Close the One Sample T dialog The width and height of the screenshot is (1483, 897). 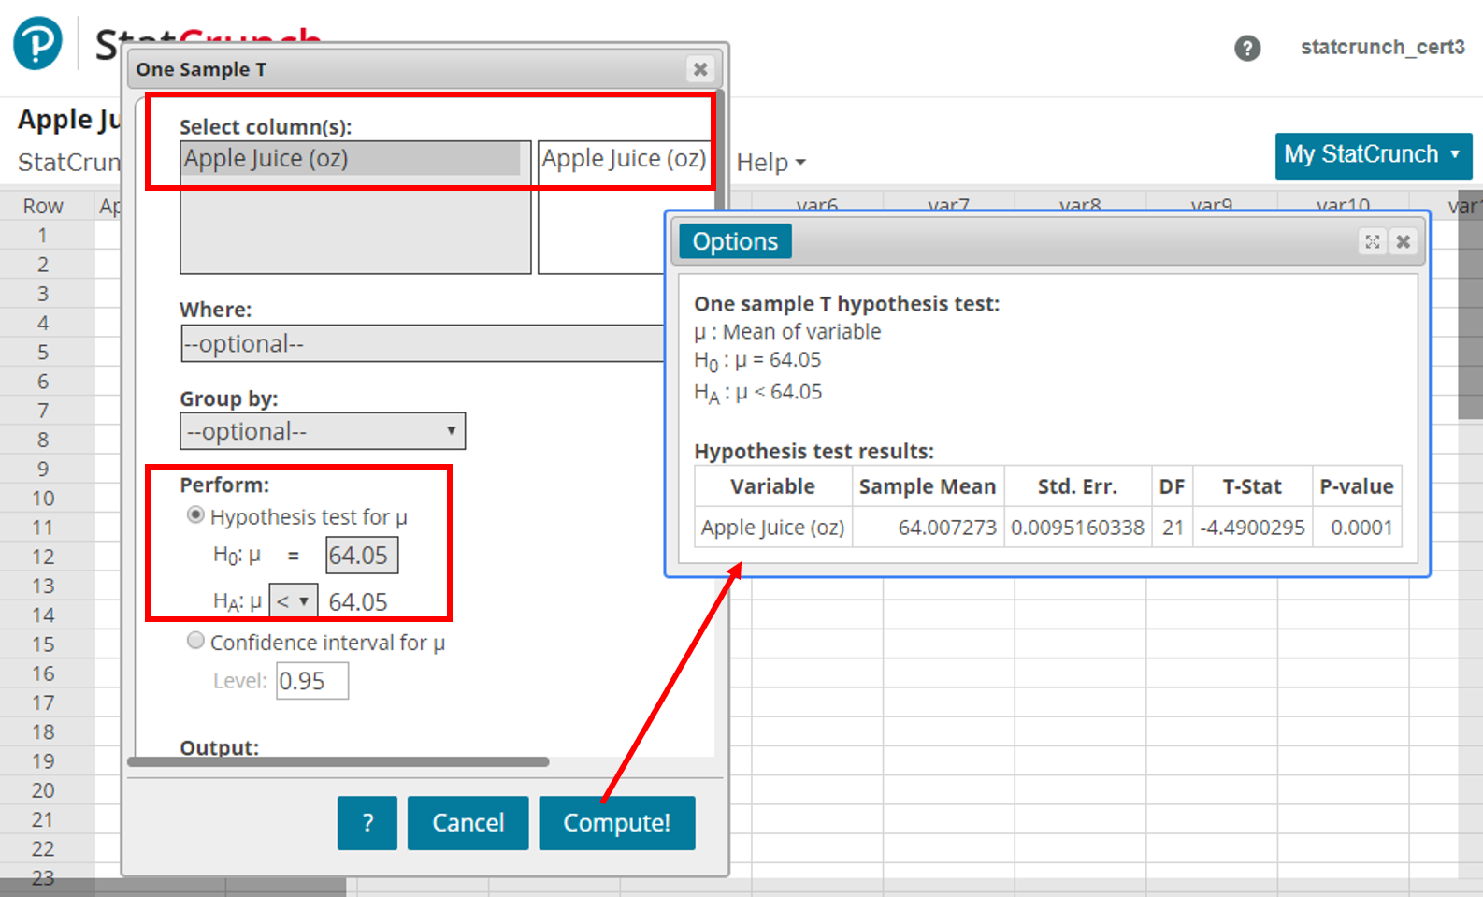[x=699, y=69]
